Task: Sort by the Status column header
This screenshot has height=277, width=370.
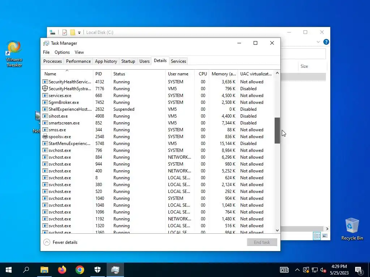Action: click(138, 74)
